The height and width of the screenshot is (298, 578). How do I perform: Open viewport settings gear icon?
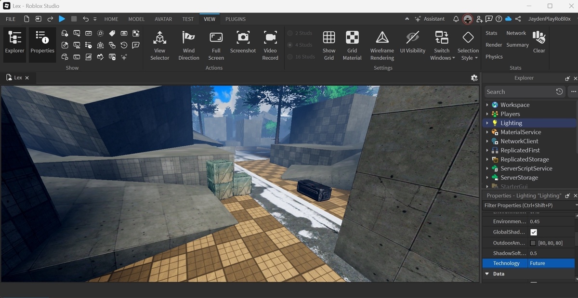[x=474, y=78]
